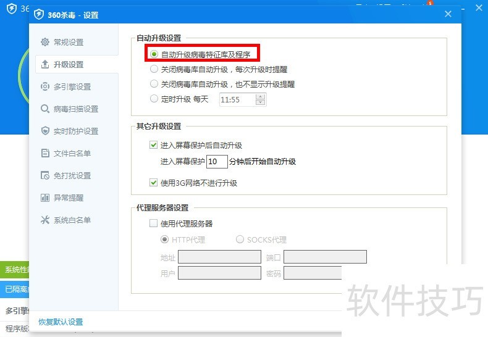Click the proxy 用户 input field
488x337 pixels.
click(219, 273)
